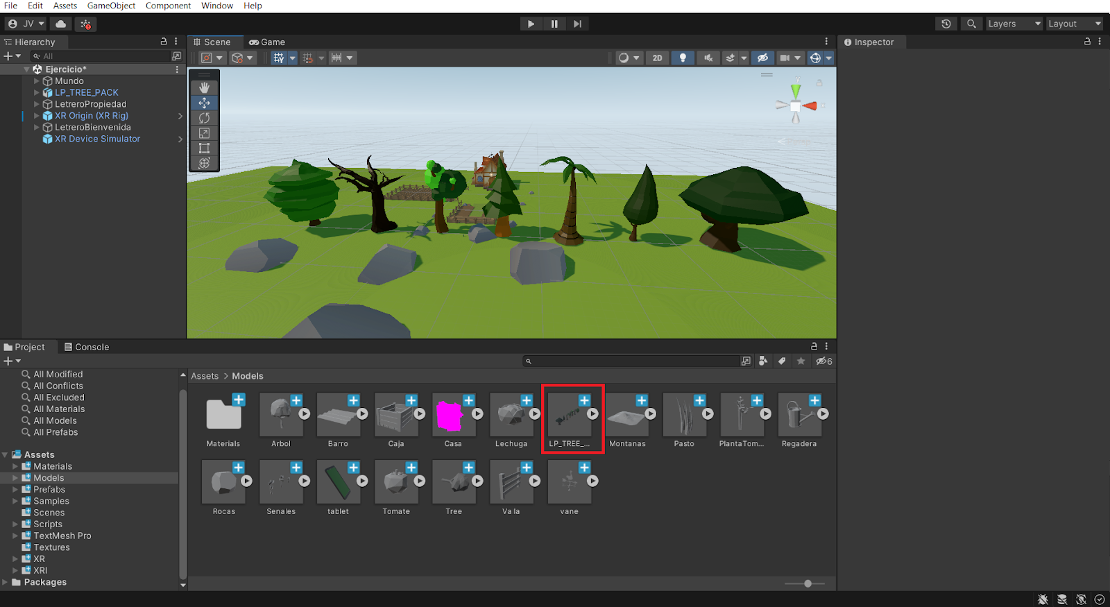Toggle the grid snapping icon
Screen dimensions: 1110x607
pyautogui.click(x=278, y=58)
